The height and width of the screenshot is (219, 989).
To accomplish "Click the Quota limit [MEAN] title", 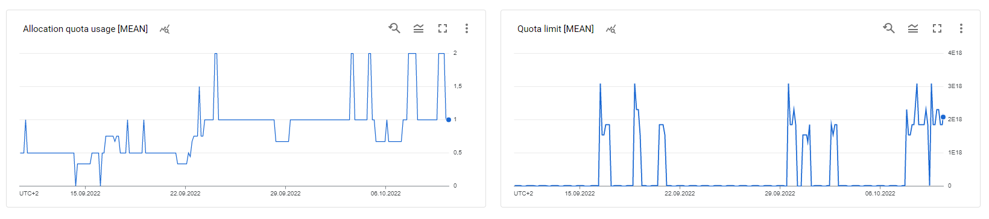I will 555,29.
